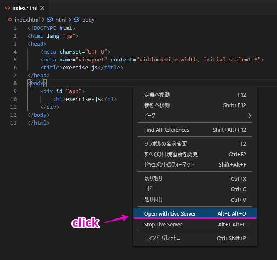The height and width of the screenshot is (260, 277).
Task: Run ドキュメントのフォーマット from the context menu
Action: coord(169,164)
